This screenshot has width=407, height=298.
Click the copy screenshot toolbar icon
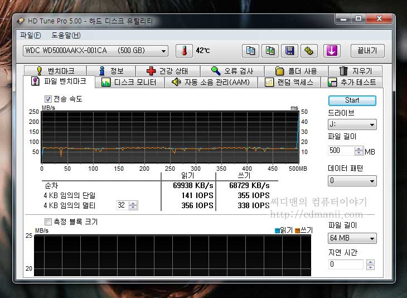click(x=270, y=51)
